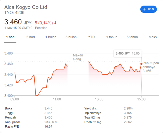This screenshot has height=133, width=163.
Task: Click the Penafian disclaimer link
Action: [x=41, y=28]
